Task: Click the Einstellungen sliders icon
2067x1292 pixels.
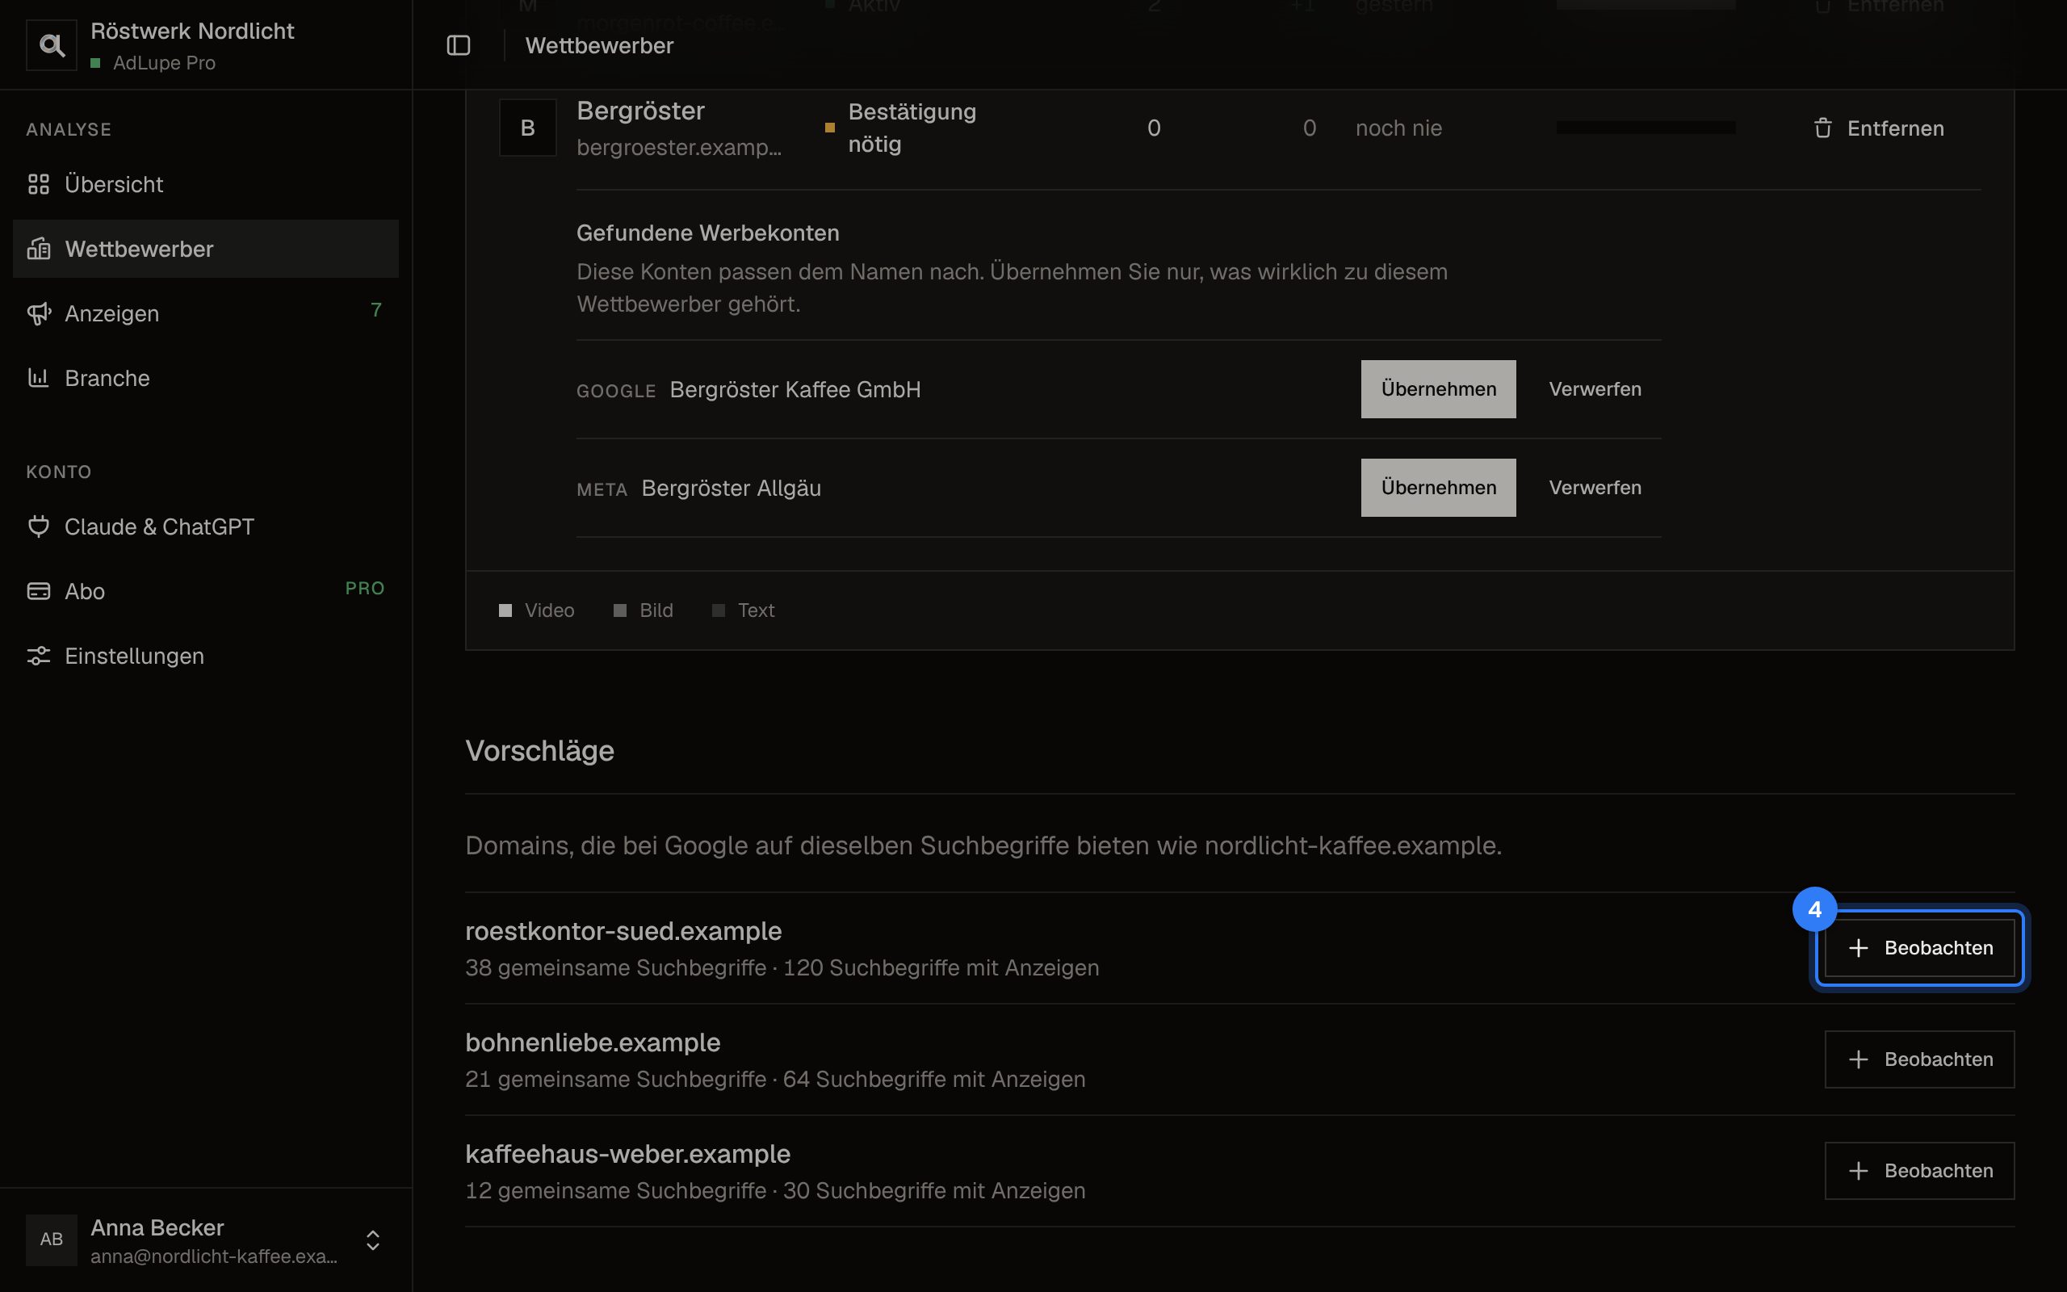Action: (x=39, y=656)
